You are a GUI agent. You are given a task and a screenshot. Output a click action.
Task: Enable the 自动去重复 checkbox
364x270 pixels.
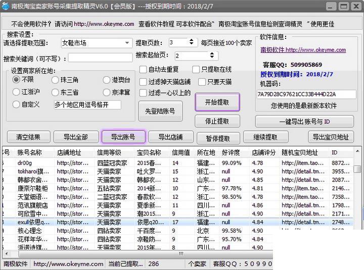[x=143, y=69]
